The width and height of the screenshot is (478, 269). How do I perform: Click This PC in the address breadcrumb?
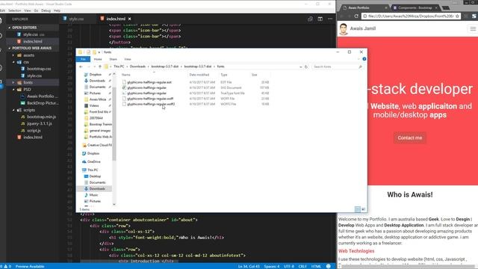[119, 67]
